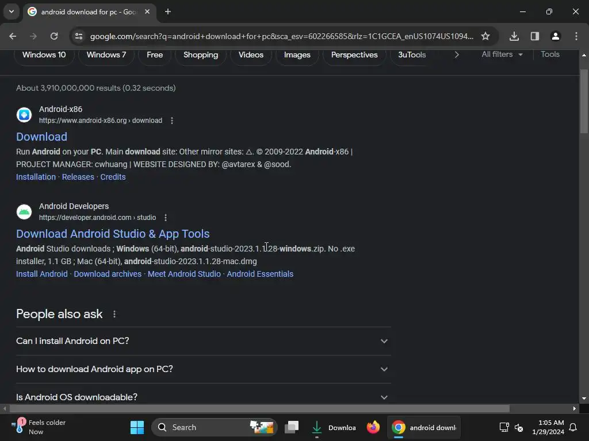
Task: Toggle the Chrome side panel
Action: pyautogui.click(x=534, y=36)
